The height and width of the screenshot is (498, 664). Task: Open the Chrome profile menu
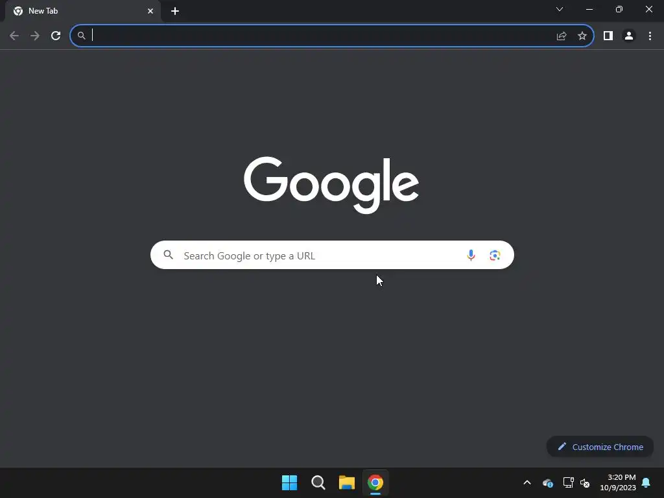(629, 36)
